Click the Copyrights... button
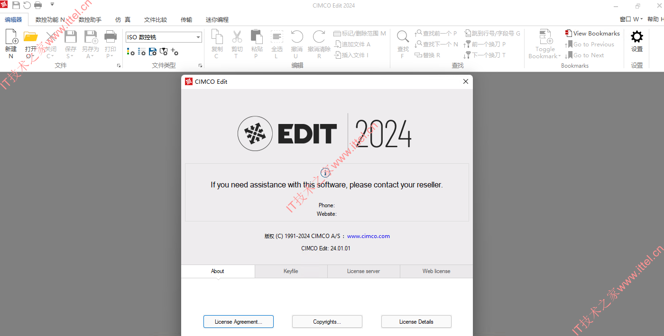This screenshot has height=336, width=664. 327,322
